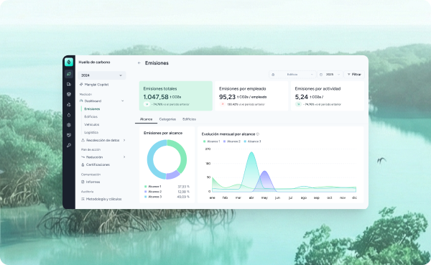Screen dimensions: 431x265
Task: Click the building icon in Edificios filter
Action: [x=273, y=75]
